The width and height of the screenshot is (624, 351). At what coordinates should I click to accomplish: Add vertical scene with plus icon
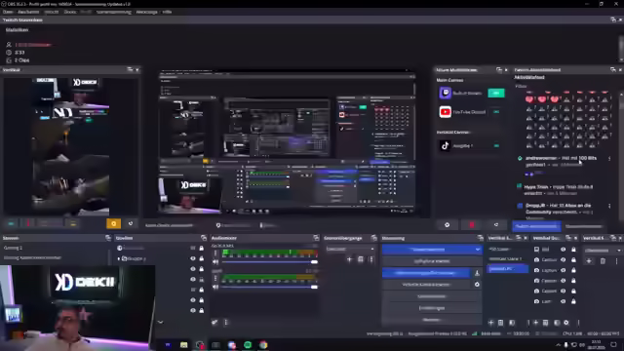(x=491, y=323)
